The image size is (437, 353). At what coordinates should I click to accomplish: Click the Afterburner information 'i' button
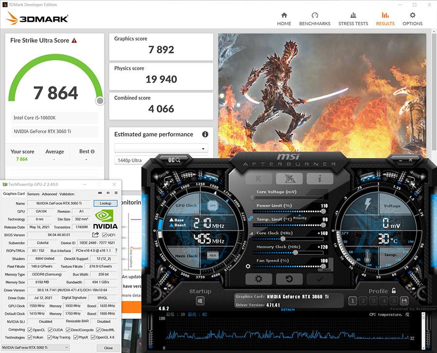pos(319,178)
